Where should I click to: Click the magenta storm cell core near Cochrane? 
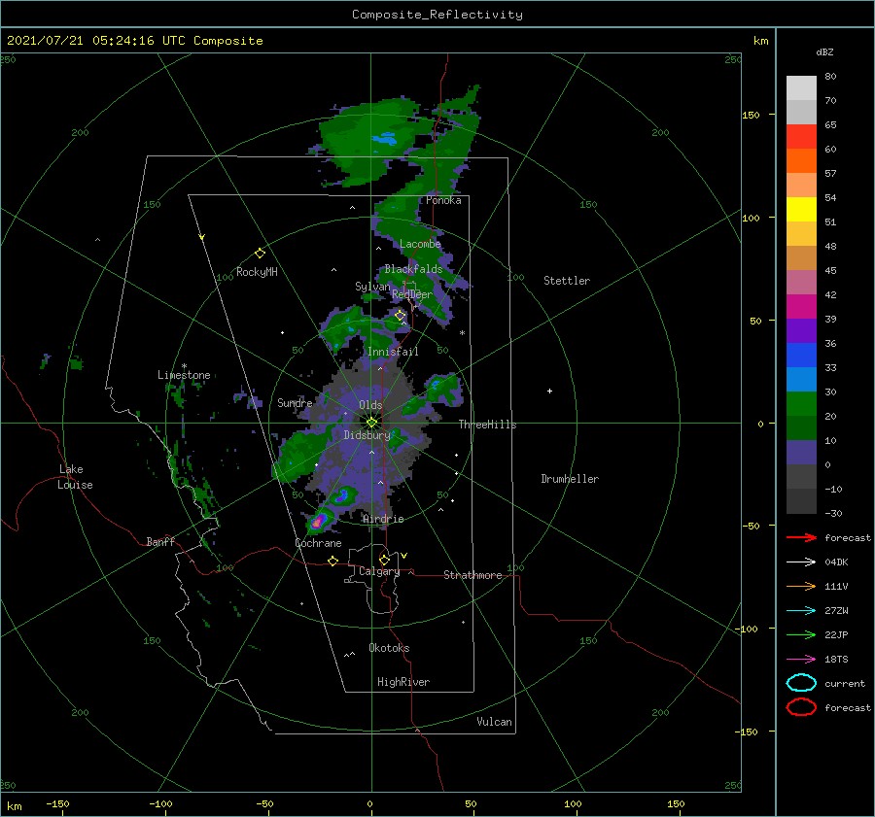[x=318, y=522]
